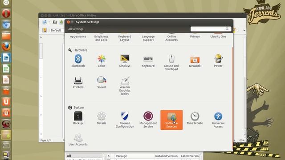Click the Installed Version column header
The width and height of the screenshot is (285, 160).
pos(167,156)
